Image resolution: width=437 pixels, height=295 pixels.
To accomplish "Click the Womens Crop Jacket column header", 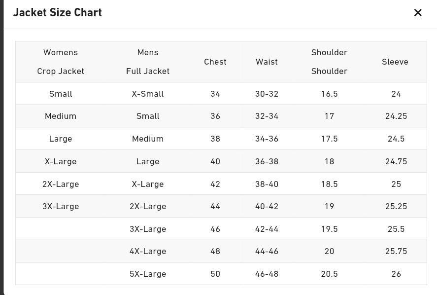I will click(x=61, y=62).
